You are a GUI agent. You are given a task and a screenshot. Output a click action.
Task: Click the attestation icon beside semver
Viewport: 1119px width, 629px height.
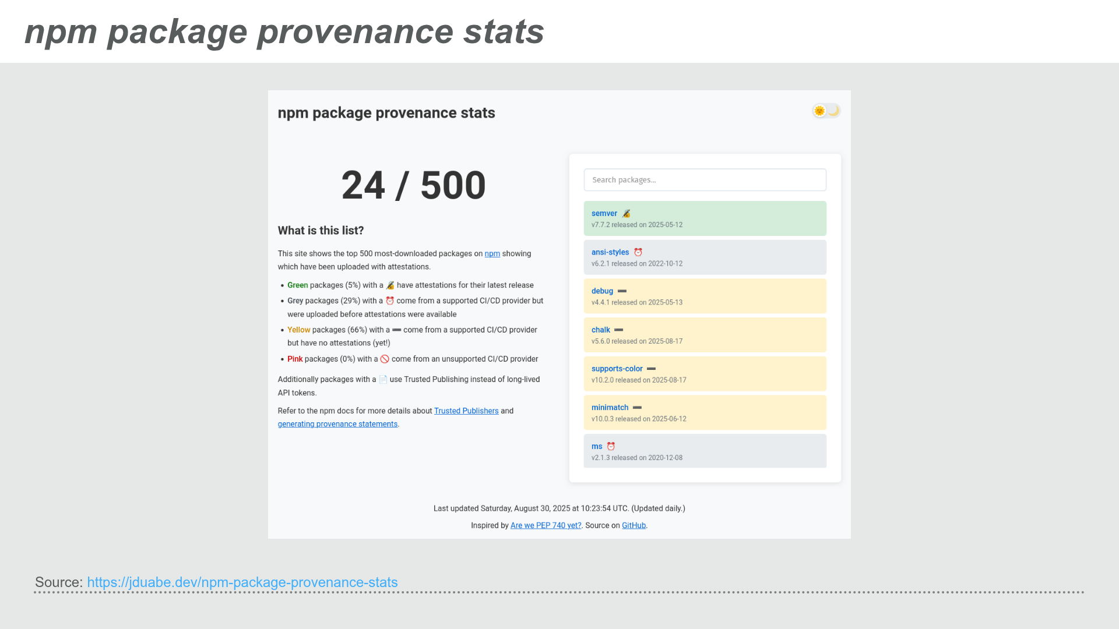click(x=626, y=214)
